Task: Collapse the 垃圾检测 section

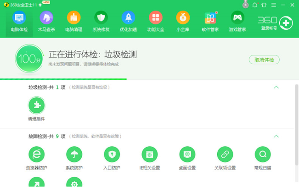Action: [276, 87]
